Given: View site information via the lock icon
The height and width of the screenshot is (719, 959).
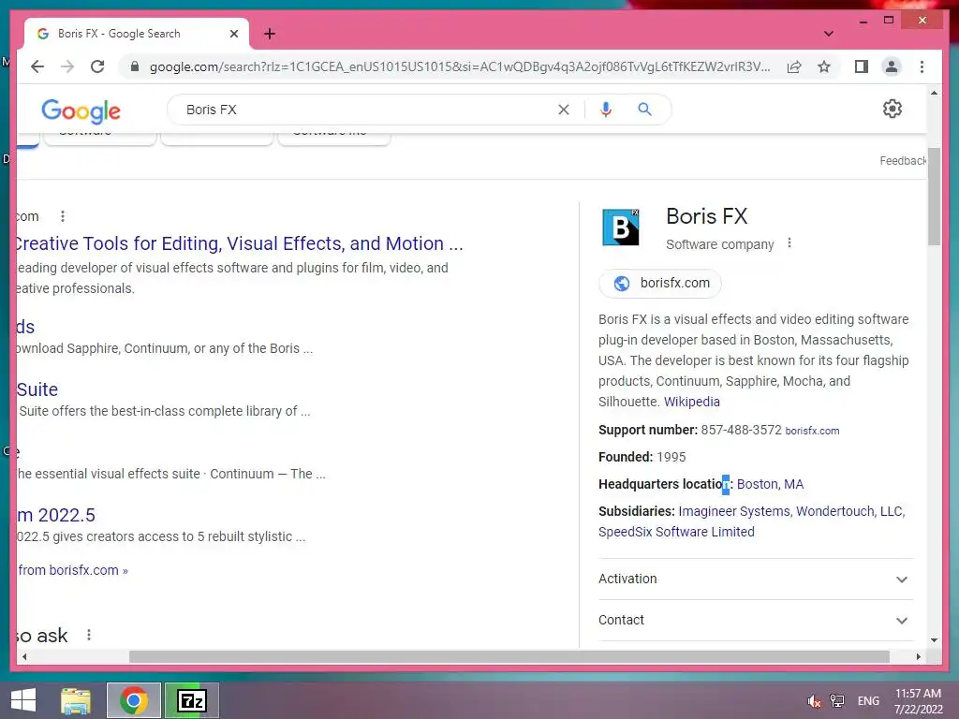Looking at the screenshot, I should 135,66.
